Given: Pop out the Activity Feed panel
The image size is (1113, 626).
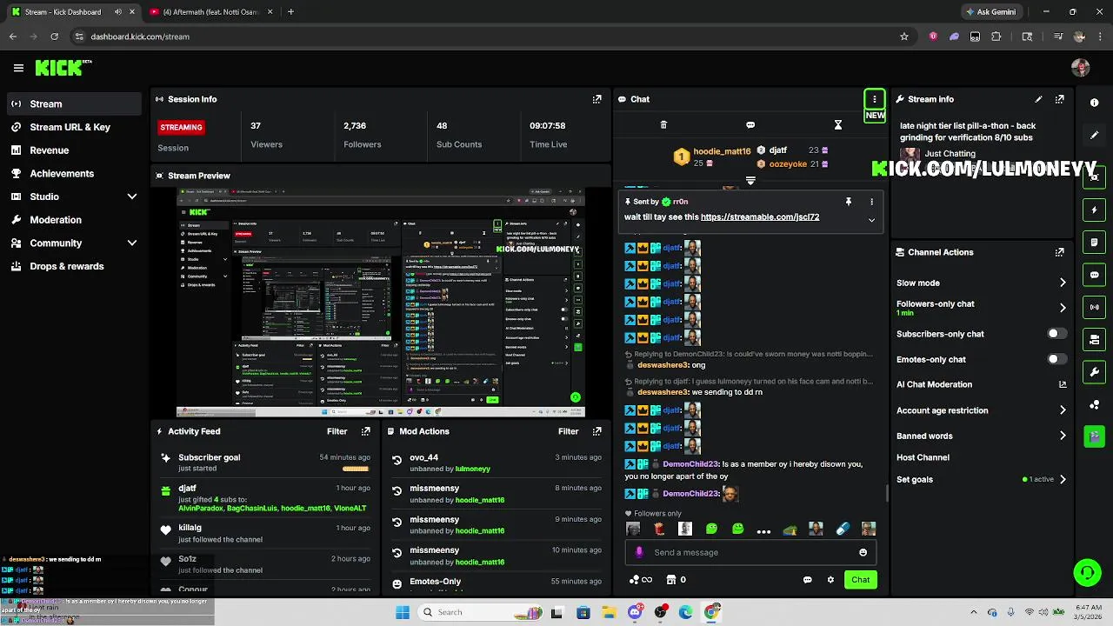Looking at the screenshot, I should coord(365,431).
